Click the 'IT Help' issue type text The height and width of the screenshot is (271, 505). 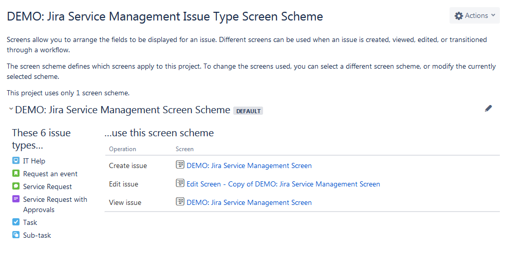pos(34,161)
